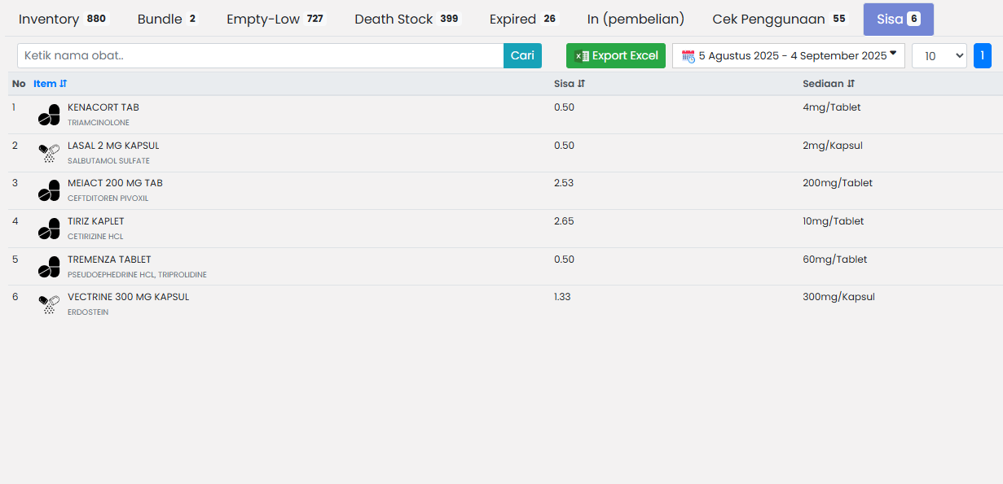Click the calendar icon in date range picker
Viewport: 1003px width, 484px height.
tap(688, 56)
